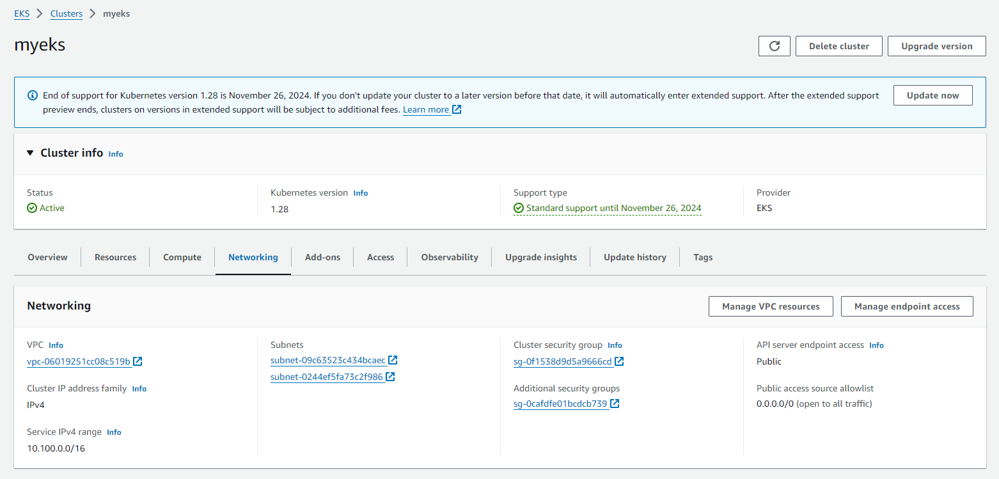Open the Compute tab
Image resolution: width=999 pixels, height=479 pixels.
(182, 257)
